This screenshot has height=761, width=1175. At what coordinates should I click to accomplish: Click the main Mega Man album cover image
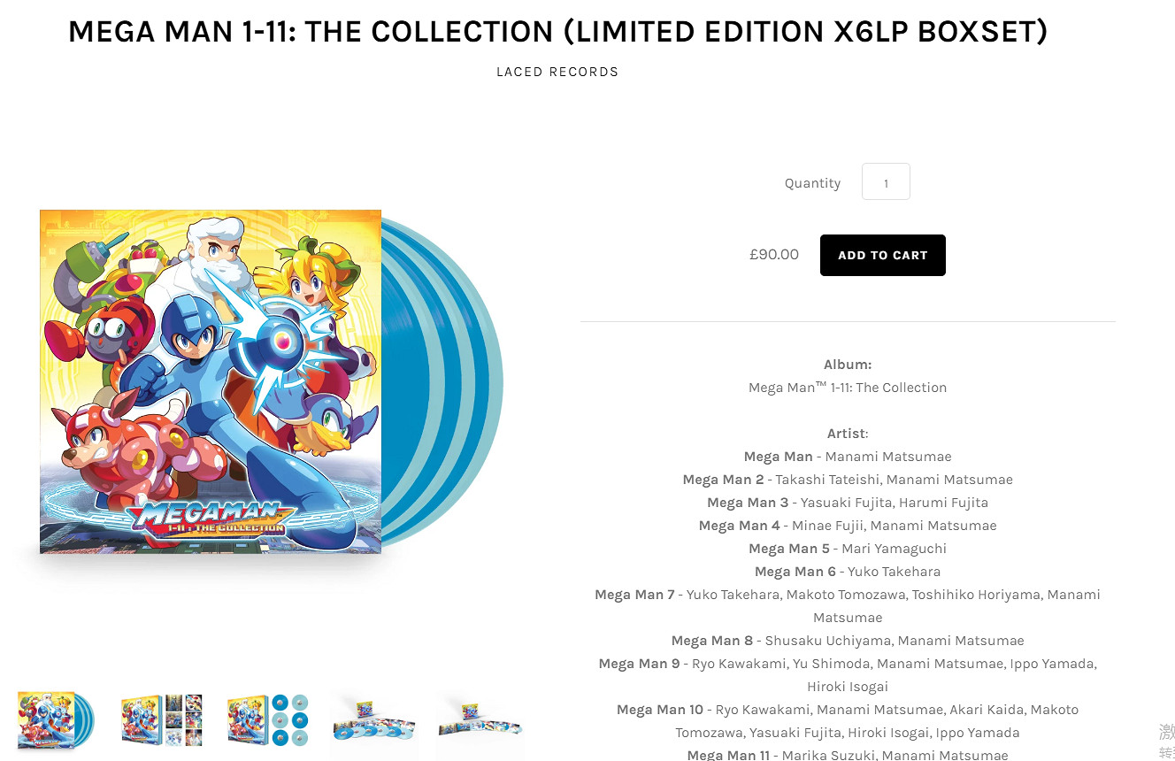(211, 381)
